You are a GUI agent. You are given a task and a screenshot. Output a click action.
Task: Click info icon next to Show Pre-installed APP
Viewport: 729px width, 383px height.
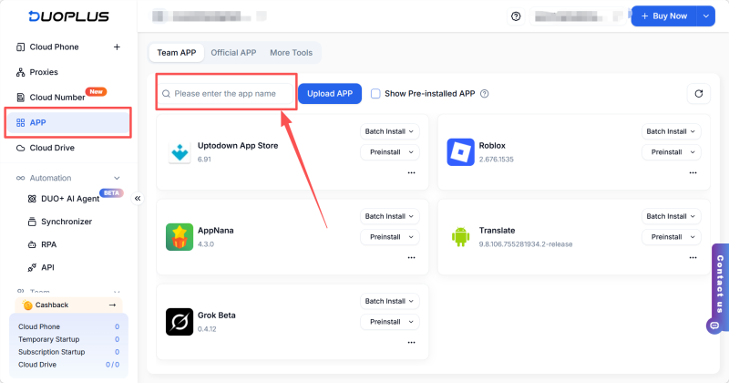pyautogui.click(x=485, y=93)
